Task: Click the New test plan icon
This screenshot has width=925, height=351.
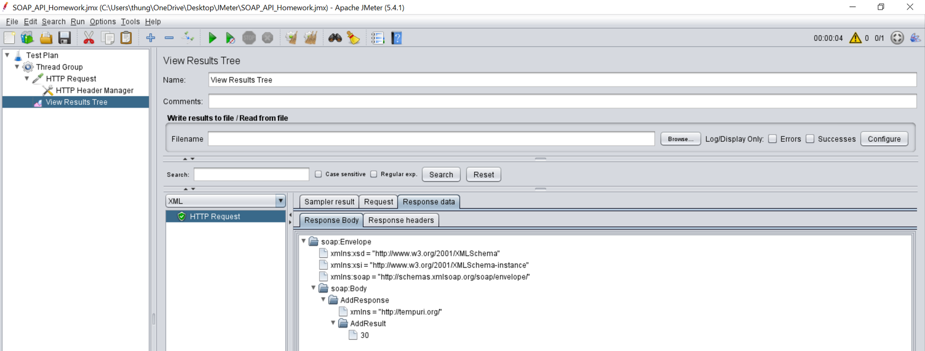Action: coord(10,38)
